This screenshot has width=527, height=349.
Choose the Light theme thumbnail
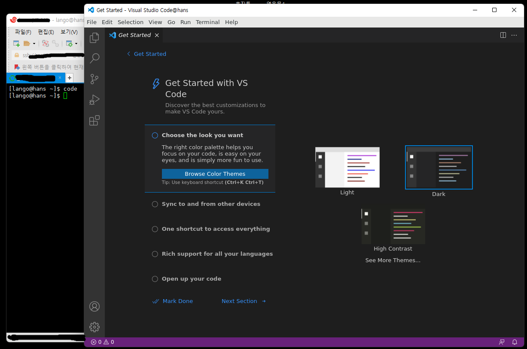pos(347,167)
